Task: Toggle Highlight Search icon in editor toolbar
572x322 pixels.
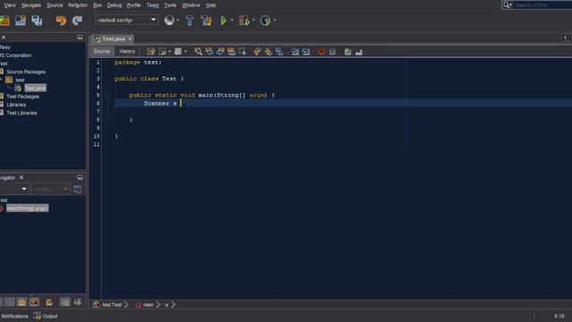Action: pyautogui.click(x=231, y=52)
